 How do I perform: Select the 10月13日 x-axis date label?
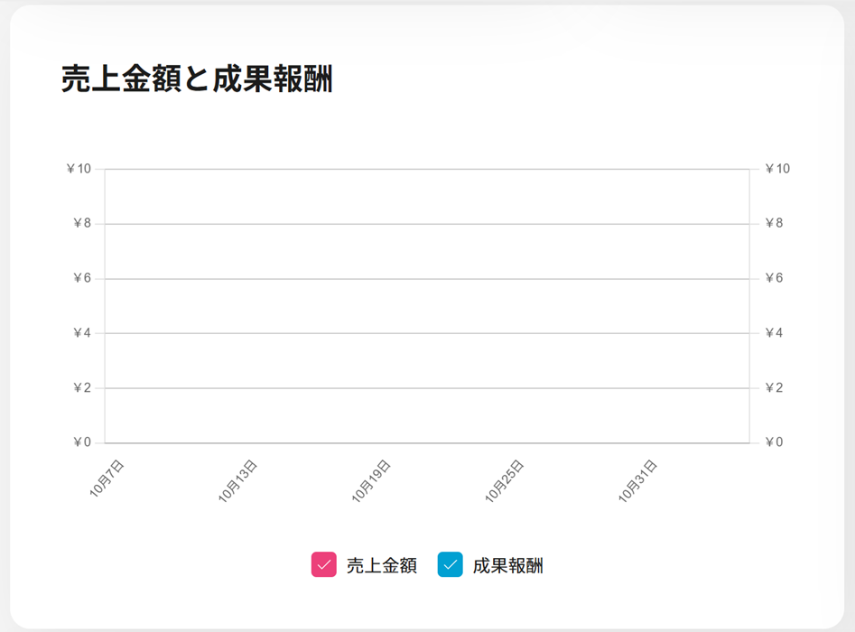[238, 481]
